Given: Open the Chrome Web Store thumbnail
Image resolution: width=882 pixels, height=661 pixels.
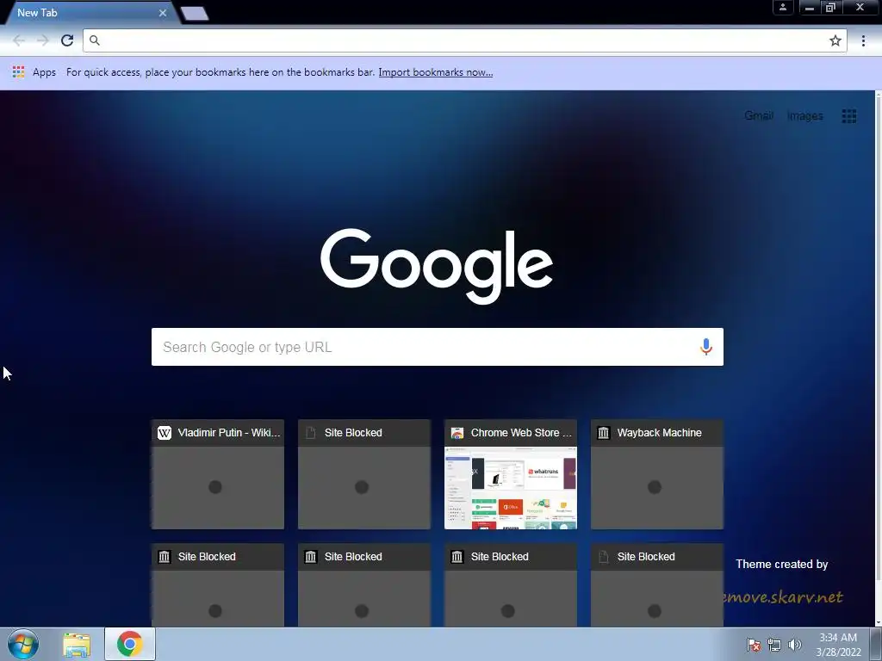Looking at the screenshot, I should click(x=511, y=488).
